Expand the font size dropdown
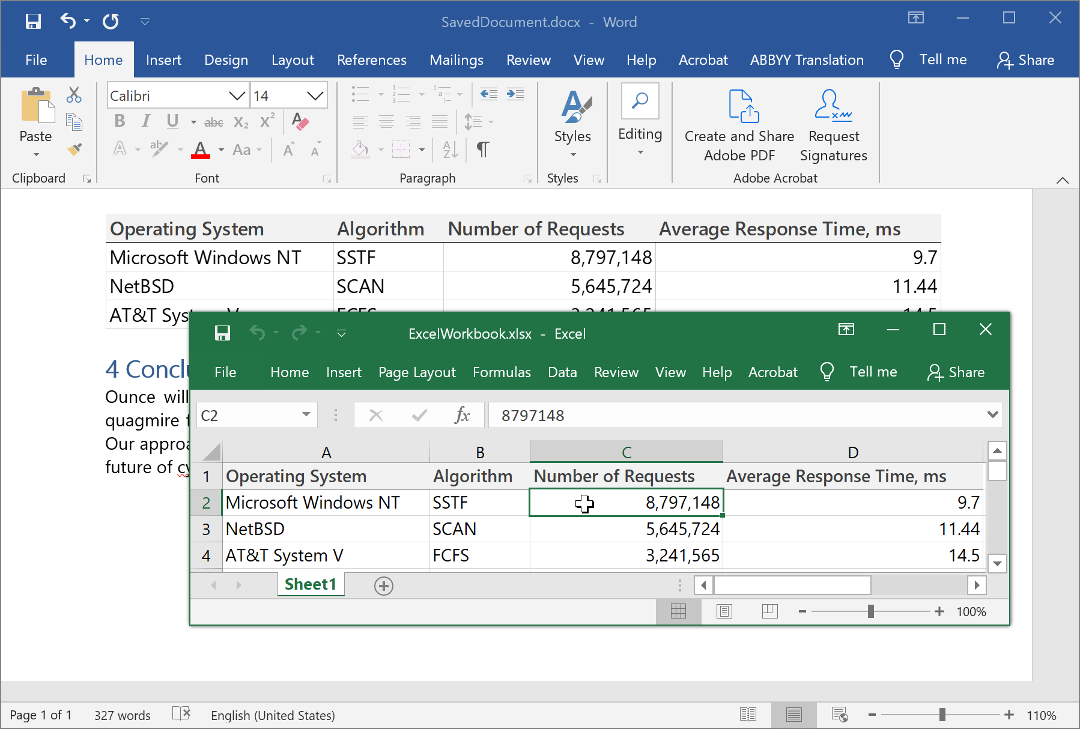This screenshot has width=1080, height=729. 315,96
